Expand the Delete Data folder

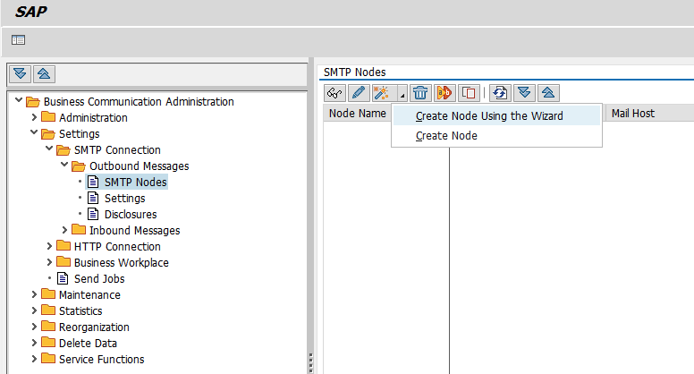(x=34, y=343)
